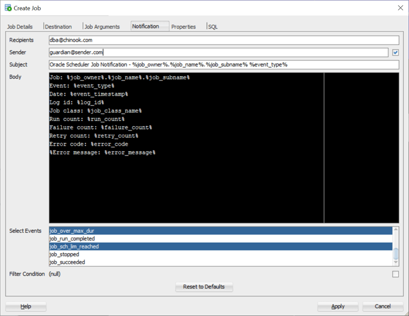
Task: Switch to the Destination tab
Action: [58, 27]
